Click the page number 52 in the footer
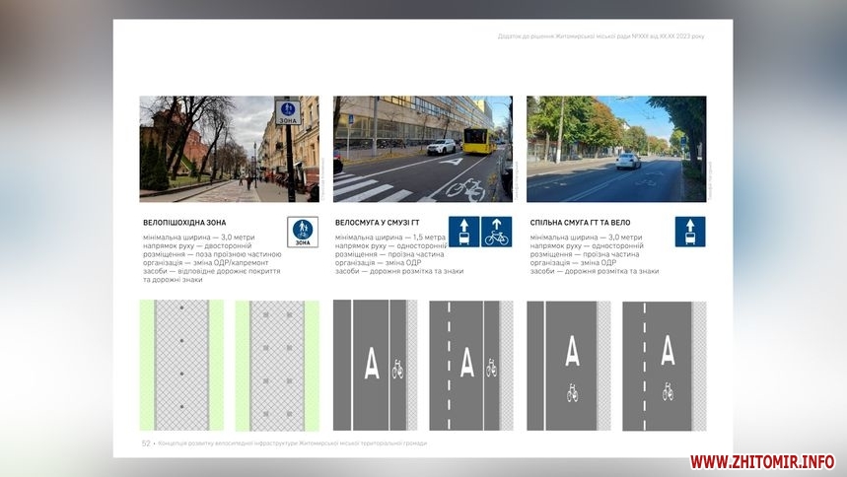The image size is (847, 477). (146, 443)
